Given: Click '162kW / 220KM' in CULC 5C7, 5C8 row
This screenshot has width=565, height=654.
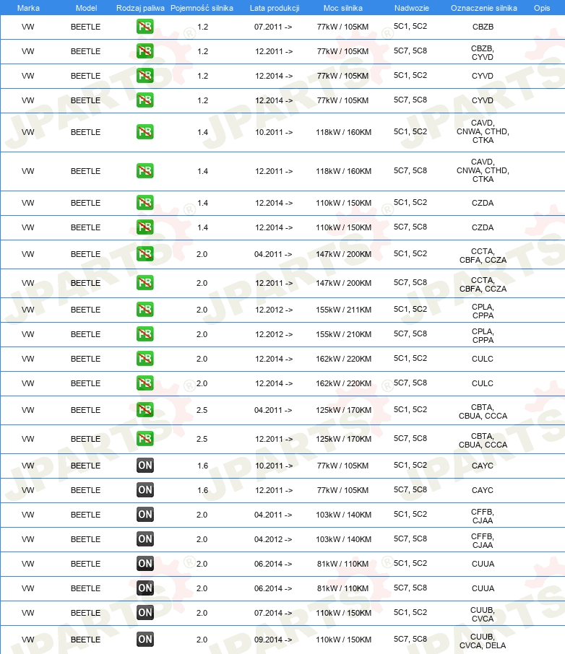Looking at the screenshot, I should tap(343, 384).
